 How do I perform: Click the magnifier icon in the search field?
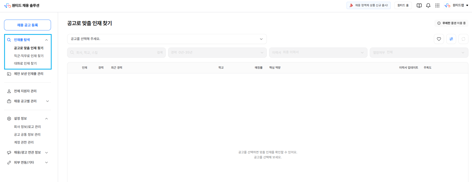pos(72,53)
